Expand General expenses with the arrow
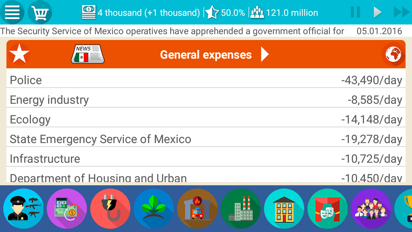Screen dimensions: 412x232 (x=265, y=54)
